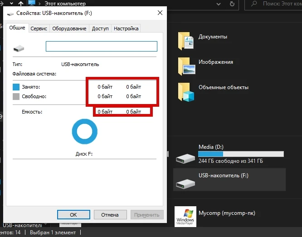Click the Media (D:) label

coord(211,147)
